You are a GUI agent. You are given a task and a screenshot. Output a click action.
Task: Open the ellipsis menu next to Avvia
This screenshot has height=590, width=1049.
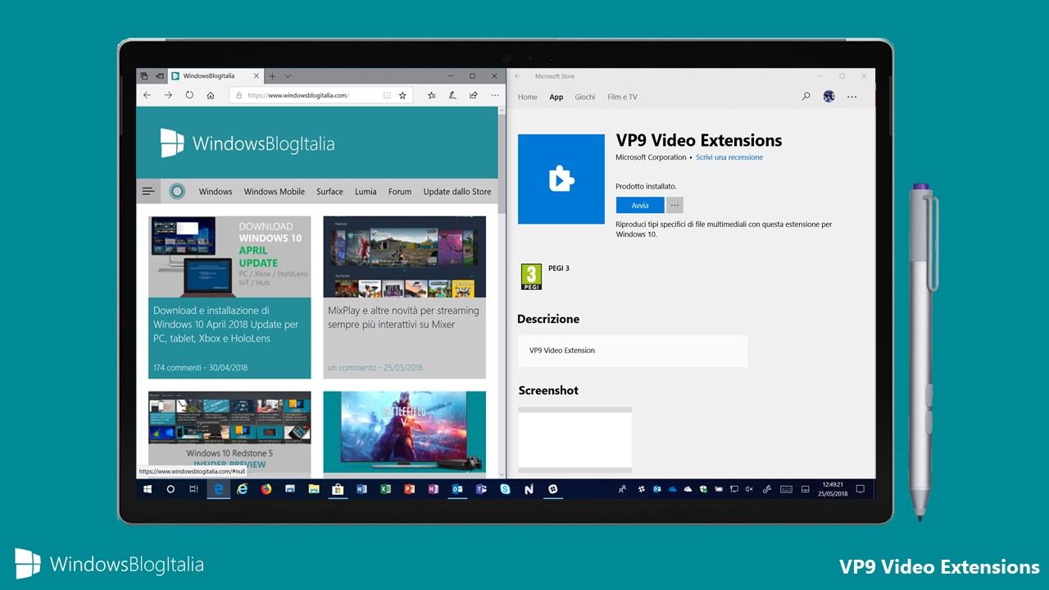tap(674, 205)
